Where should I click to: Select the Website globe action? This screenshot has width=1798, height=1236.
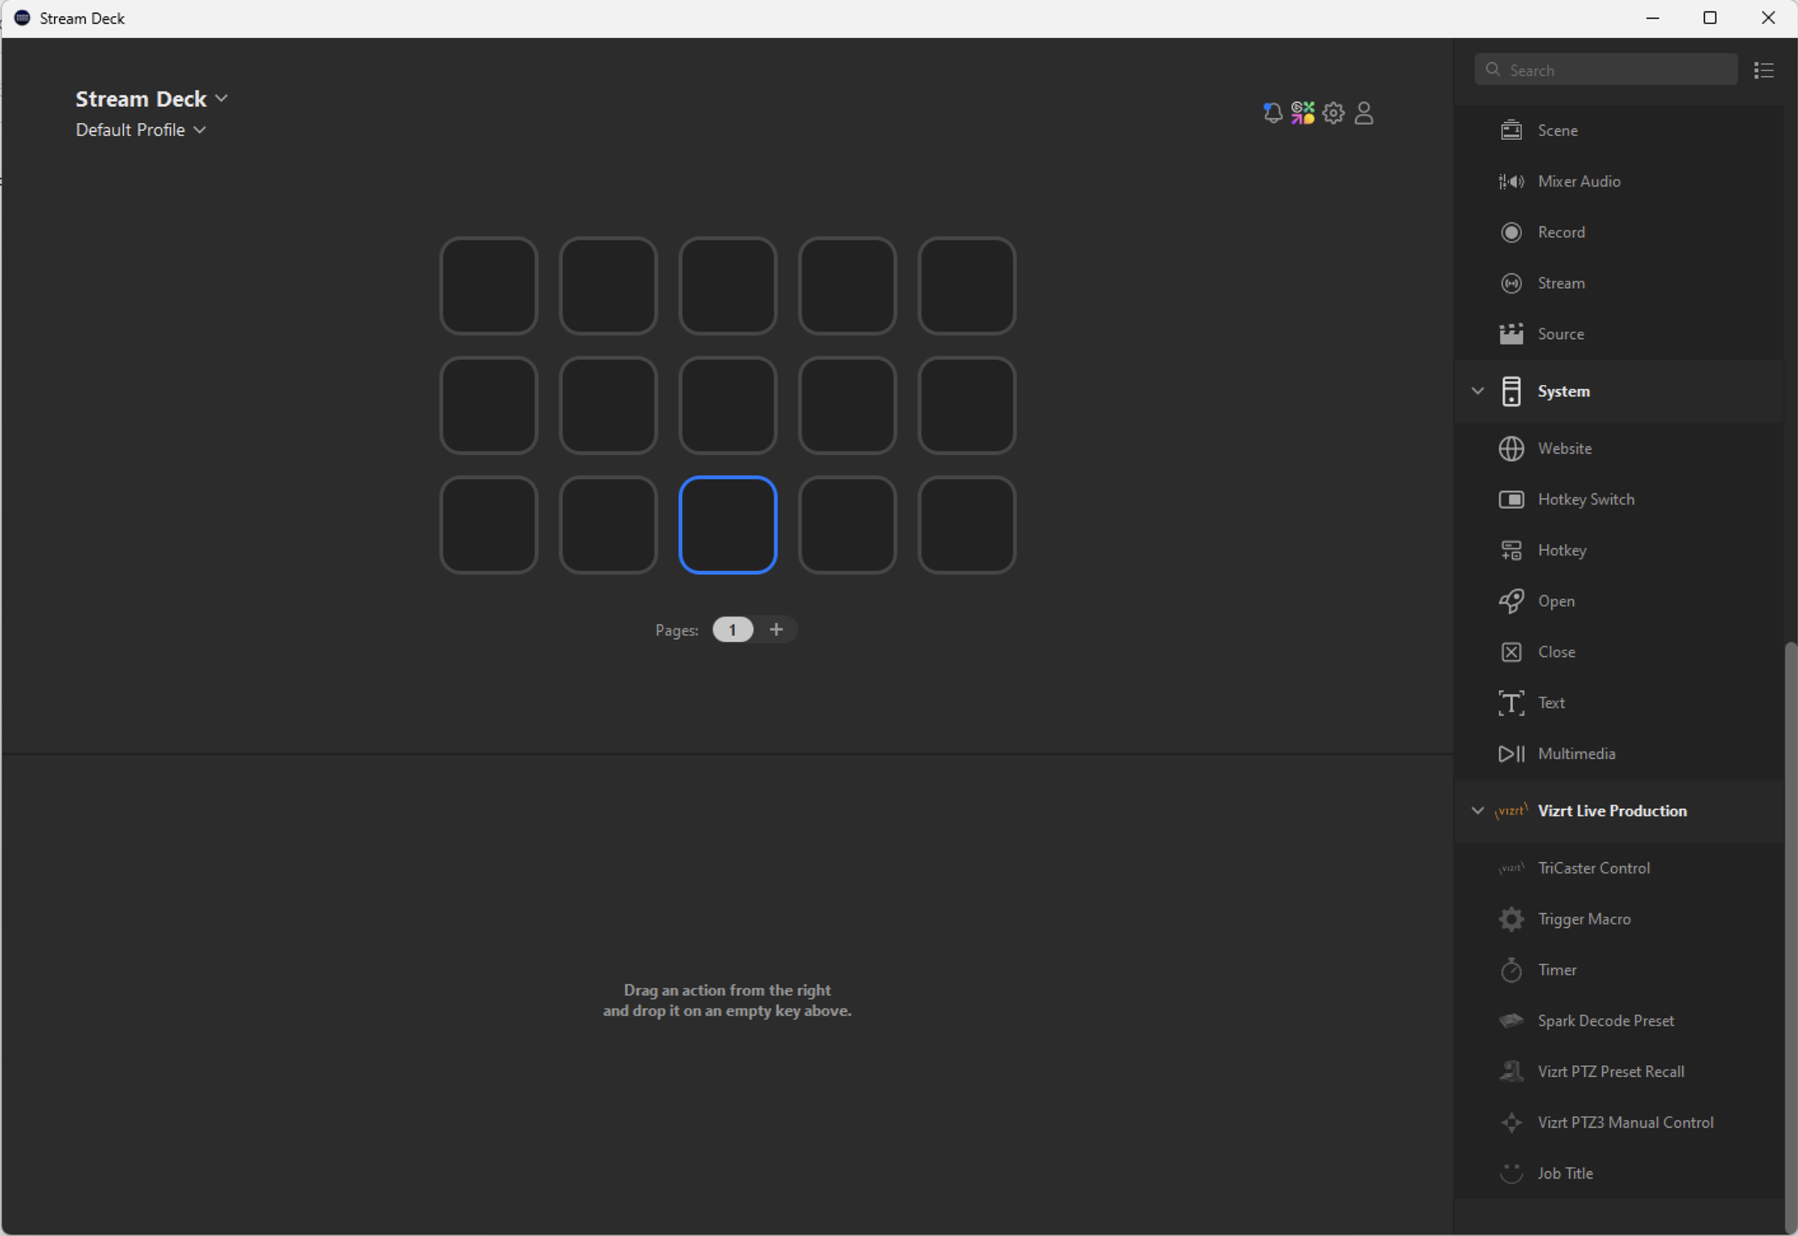(1511, 448)
